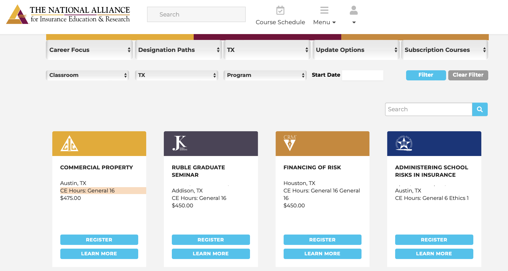Click 'Houston, TX' location text
This screenshot has width=508, height=271.
(299, 183)
